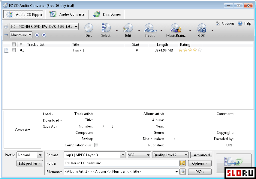Open the Edit metadata icon
The image size is (256, 179).
coord(128,30)
